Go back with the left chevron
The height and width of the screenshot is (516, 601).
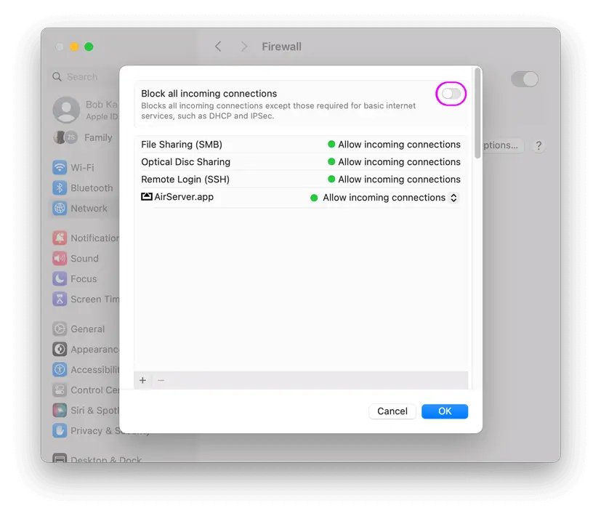218,47
